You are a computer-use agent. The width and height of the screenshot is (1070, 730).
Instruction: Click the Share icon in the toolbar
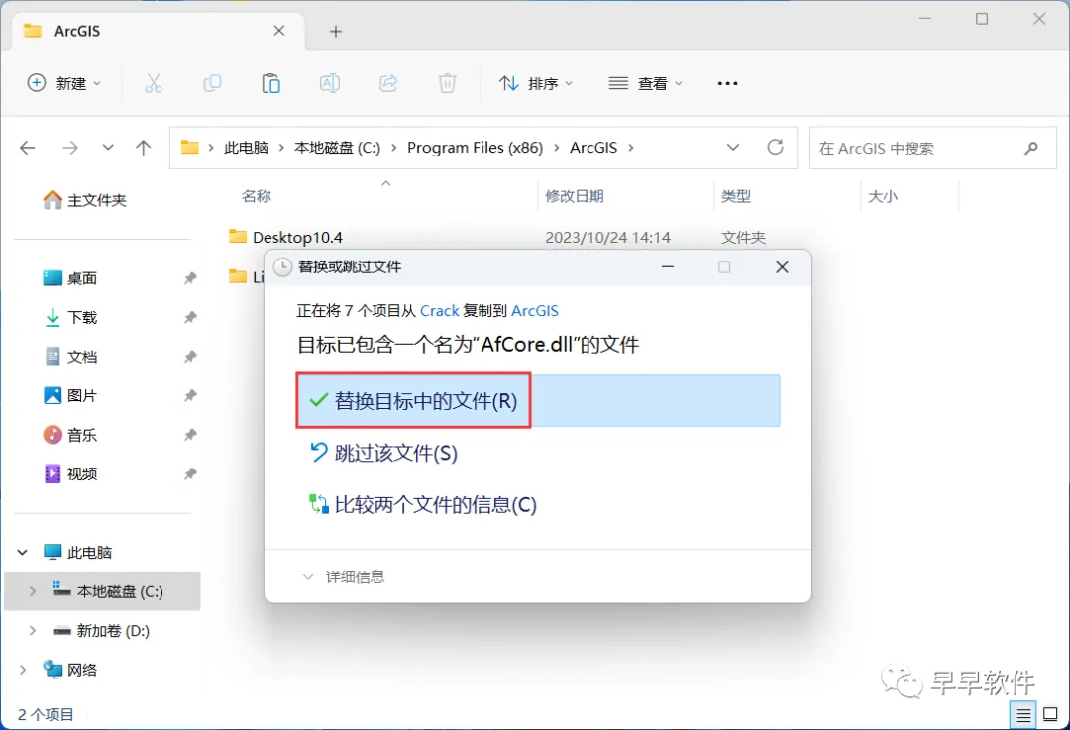coord(388,83)
